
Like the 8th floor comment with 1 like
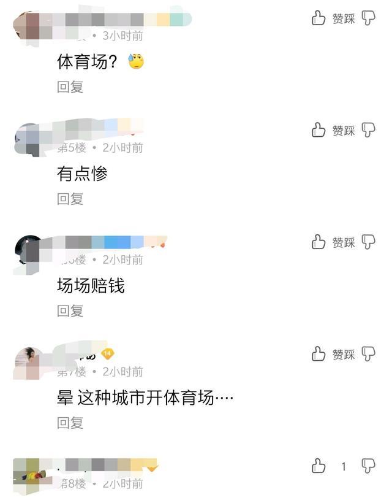coord(318,466)
